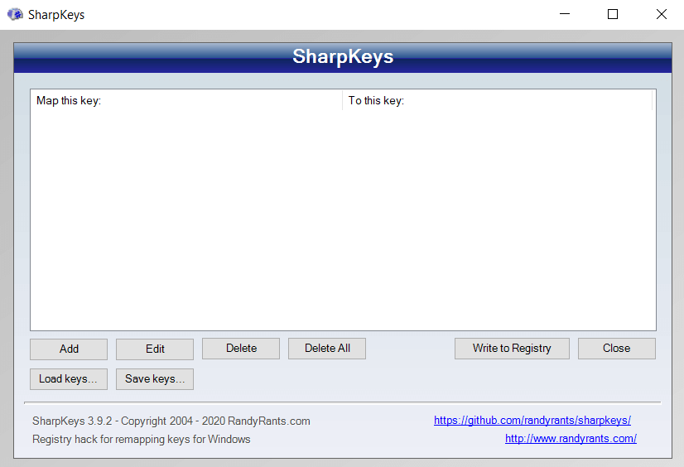Maximize the SharpKeys window

click(x=613, y=14)
